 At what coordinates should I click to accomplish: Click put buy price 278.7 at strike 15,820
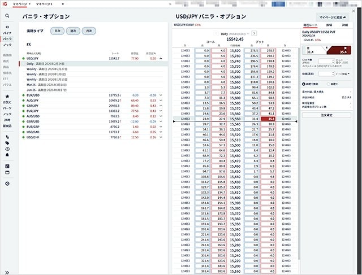(x=268, y=50)
